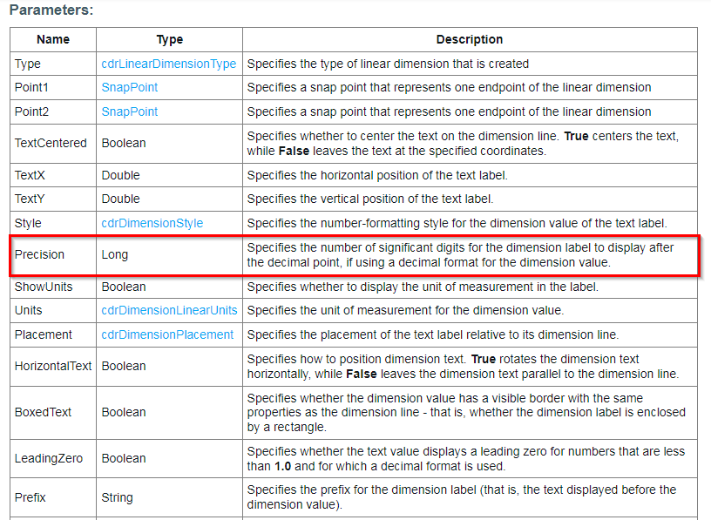Open the cdrDimensionPlacement link
Image resolution: width=711 pixels, height=520 pixels.
click(x=167, y=334)
